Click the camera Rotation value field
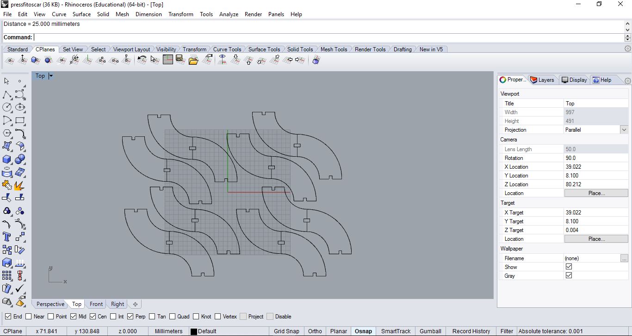Viewport: 632px width, 336px height. [x=596, y=158]
